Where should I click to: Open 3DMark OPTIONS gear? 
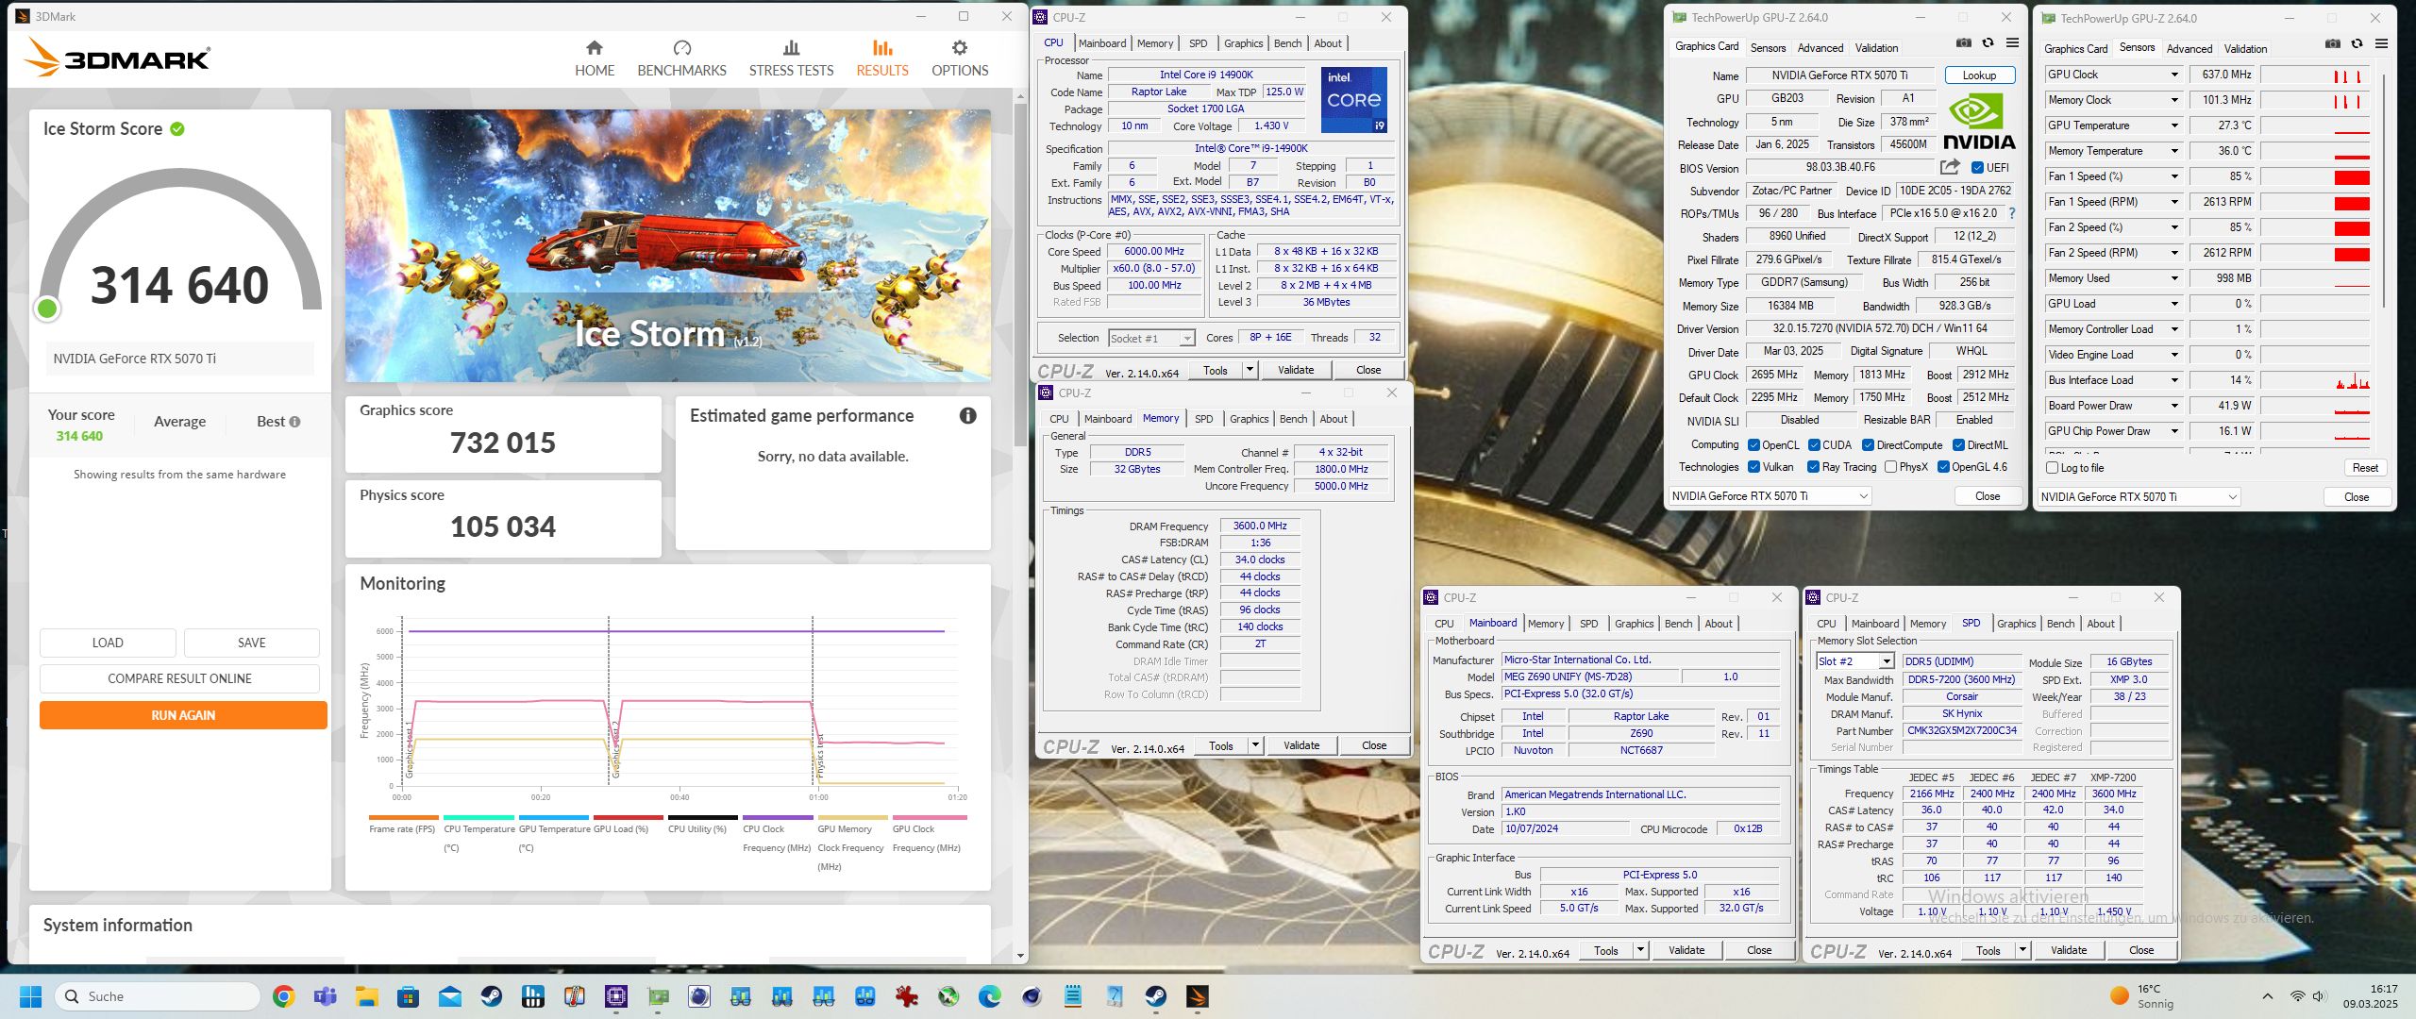960,58
